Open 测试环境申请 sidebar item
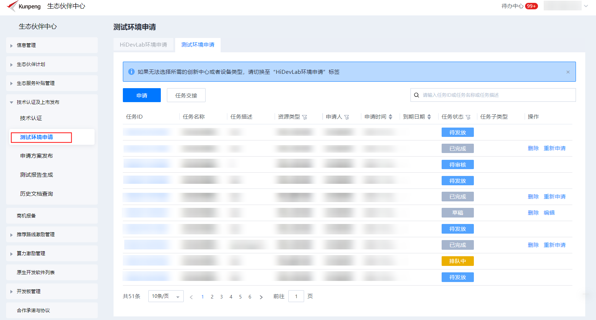The height and width of the screenshot is (320, 596). pos(52,137)
